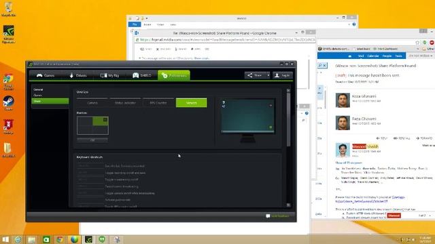This screenshot has height=244, width=435.
Task: Click the Send feedback link
Action: [x=277, y=216]
